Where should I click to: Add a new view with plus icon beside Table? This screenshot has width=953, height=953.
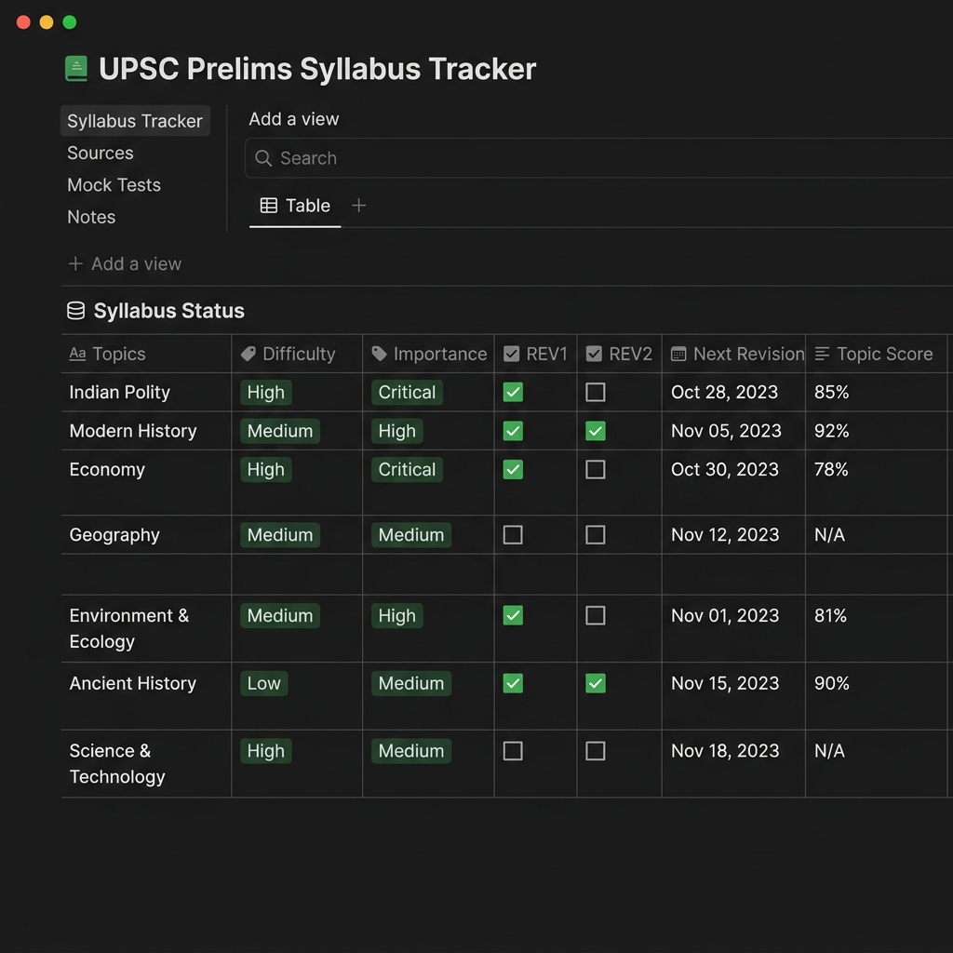click(358, 206)
